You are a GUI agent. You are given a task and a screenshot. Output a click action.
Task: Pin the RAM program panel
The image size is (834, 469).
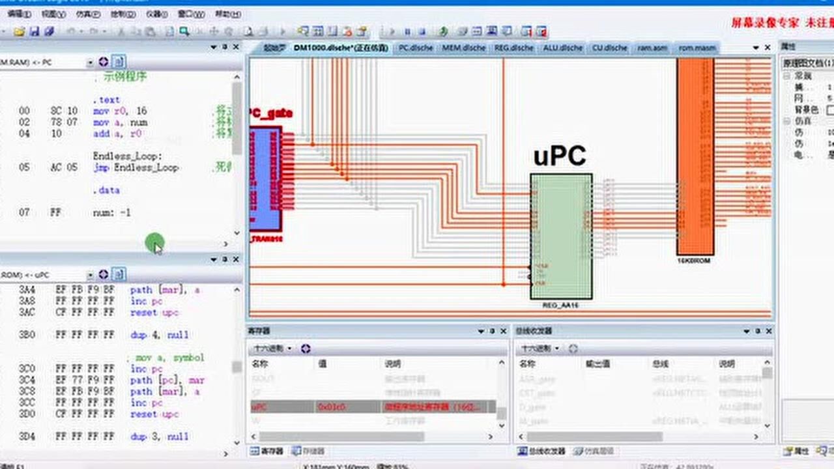[x=225, y=47]
